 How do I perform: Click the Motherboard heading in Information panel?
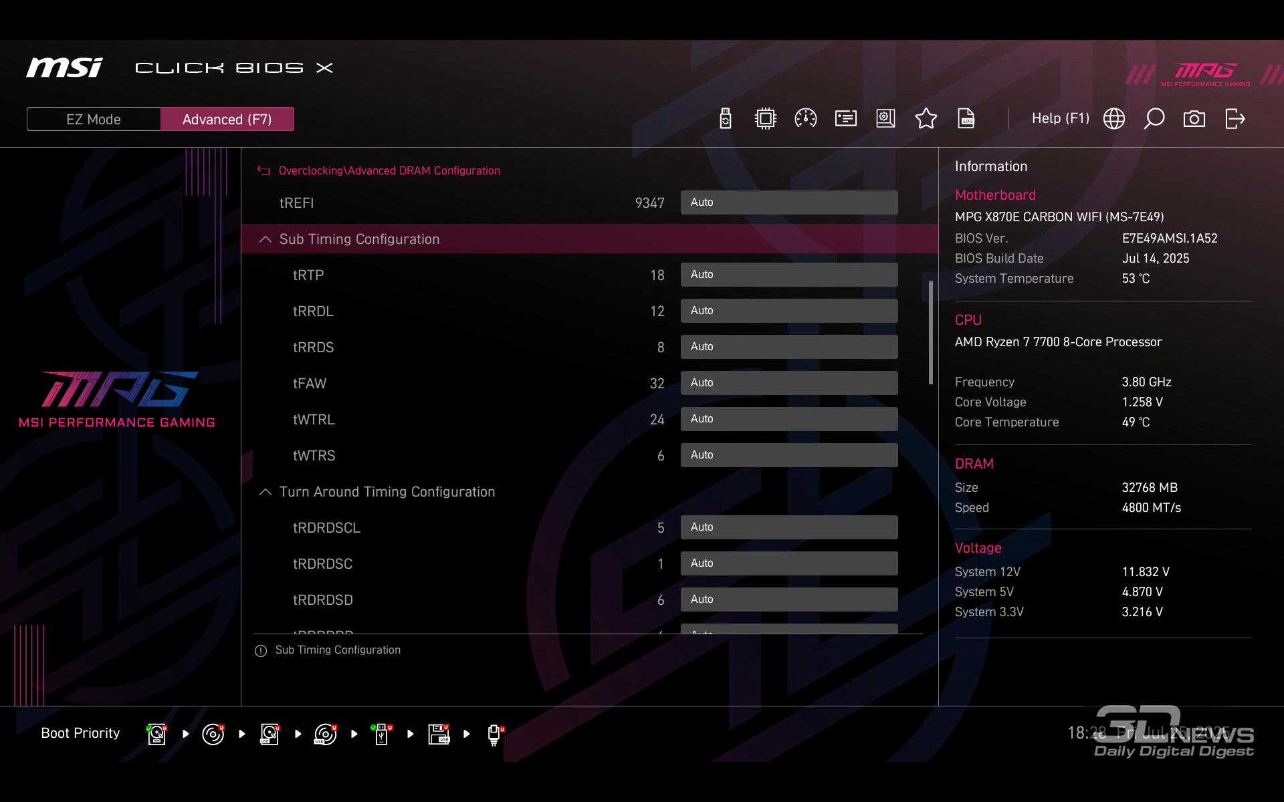tap(995, 195)
